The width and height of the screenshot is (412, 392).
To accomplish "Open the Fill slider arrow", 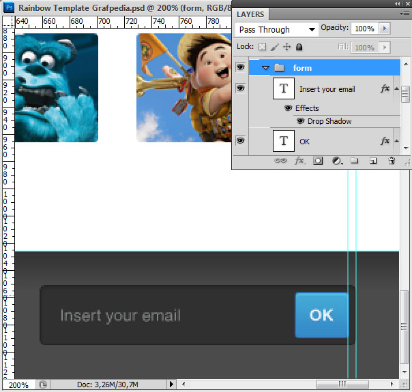I will [x=385, y=48].
